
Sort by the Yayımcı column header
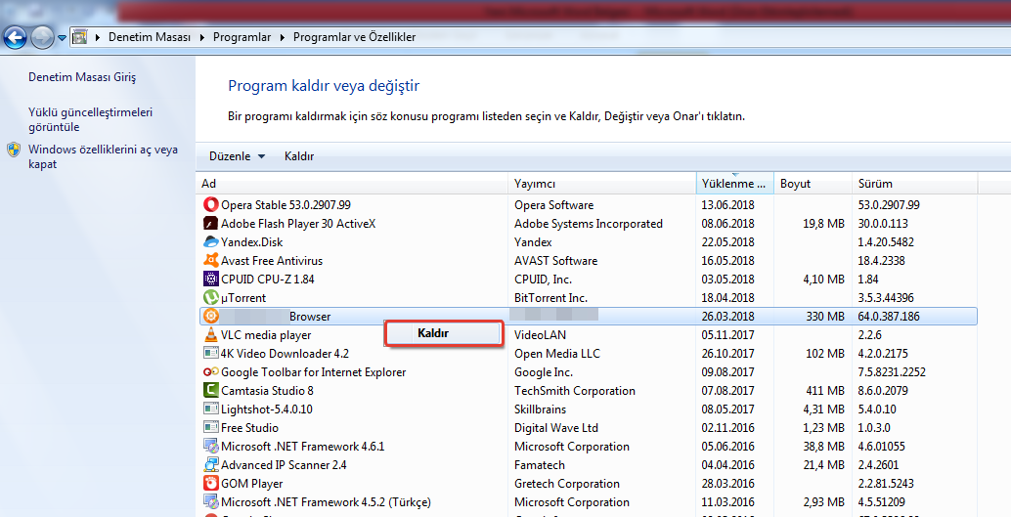tap(535, 184)
